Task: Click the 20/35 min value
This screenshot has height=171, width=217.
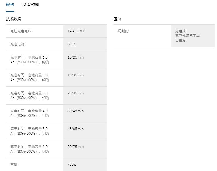Action: [75, 93]
